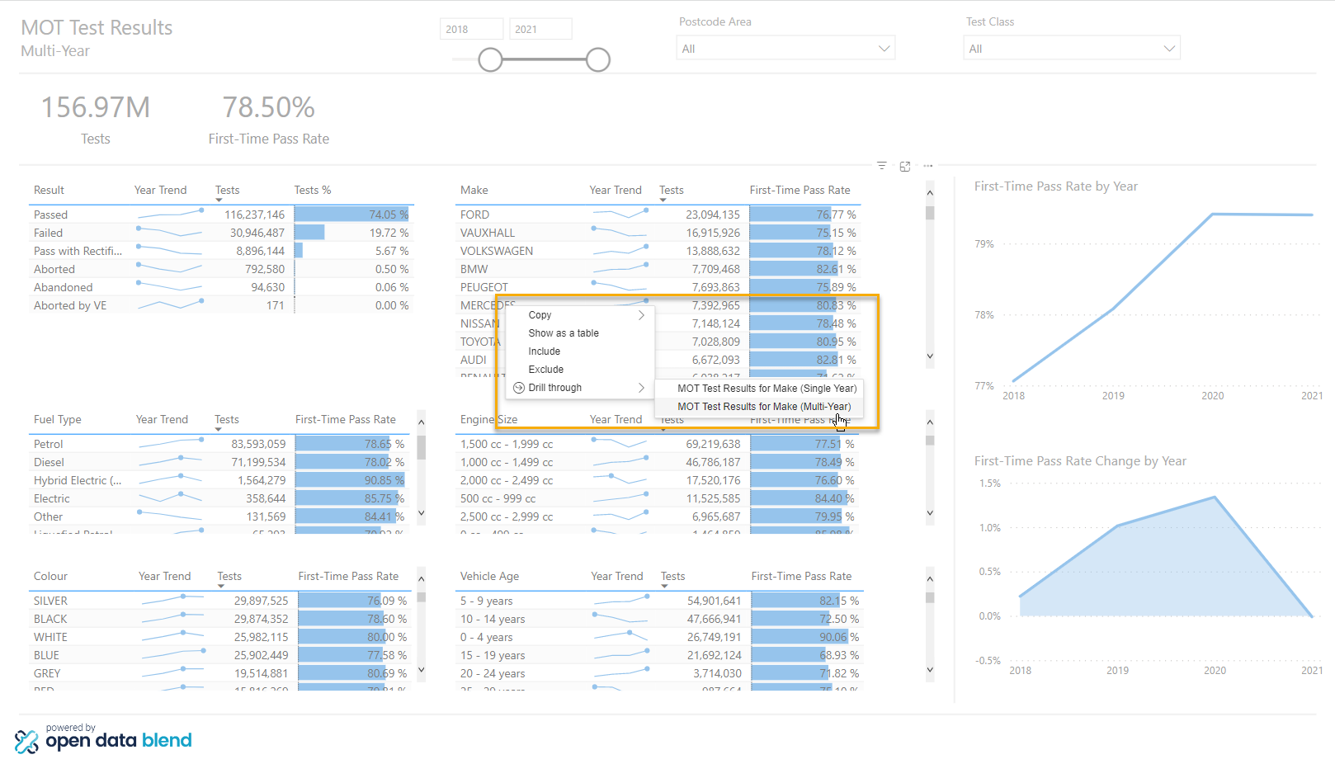Click the year slider track
The image size is (1335, 764).
point(545,59)
